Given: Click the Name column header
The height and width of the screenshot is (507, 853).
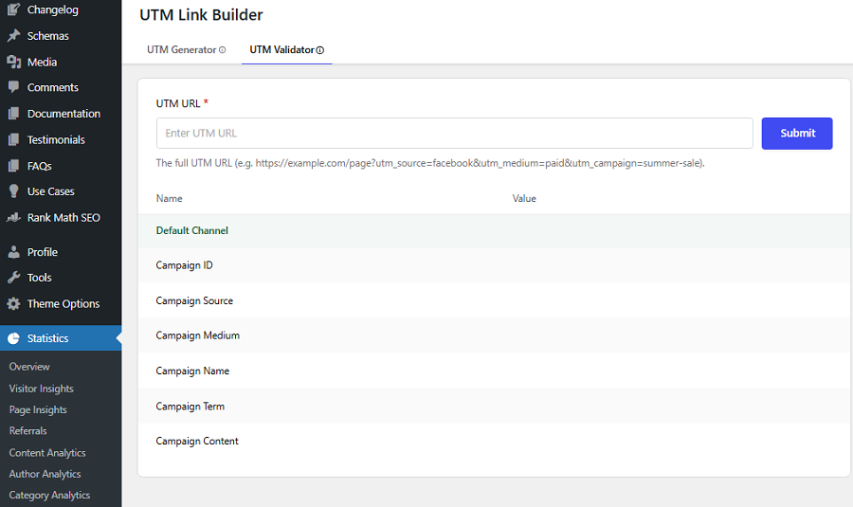Looking at the screenshot, I should tap(170, 199).
